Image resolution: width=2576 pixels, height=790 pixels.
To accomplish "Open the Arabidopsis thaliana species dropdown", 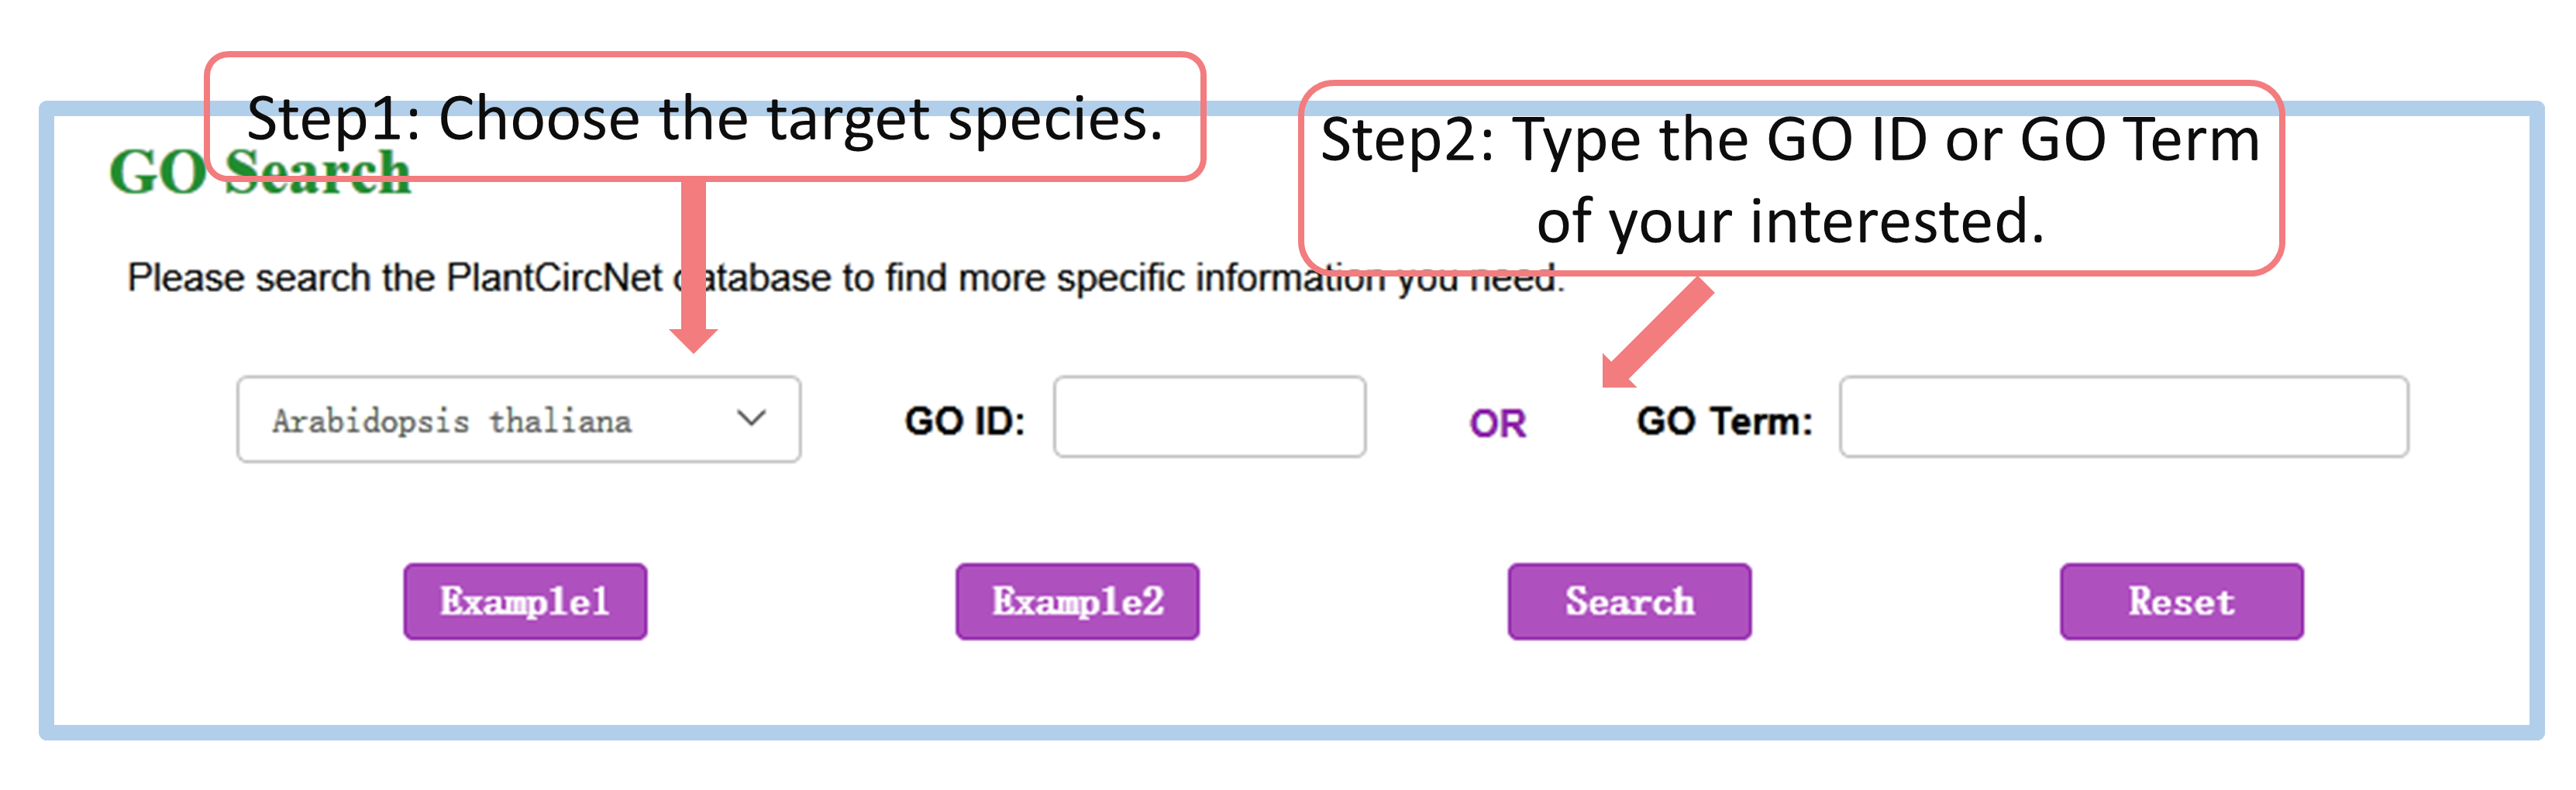I will pos(518,419).
